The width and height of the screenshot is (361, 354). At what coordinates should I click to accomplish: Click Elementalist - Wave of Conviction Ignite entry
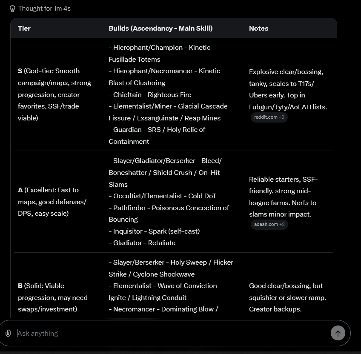[163, 291]
